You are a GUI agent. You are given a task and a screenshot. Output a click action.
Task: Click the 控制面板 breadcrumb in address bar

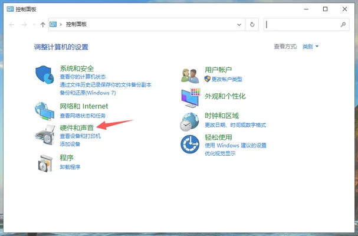pos(76,24)
